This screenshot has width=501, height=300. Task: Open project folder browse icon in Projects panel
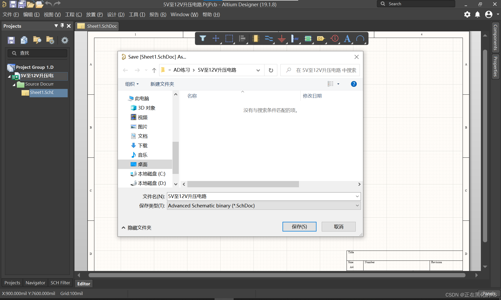point(37,40)
